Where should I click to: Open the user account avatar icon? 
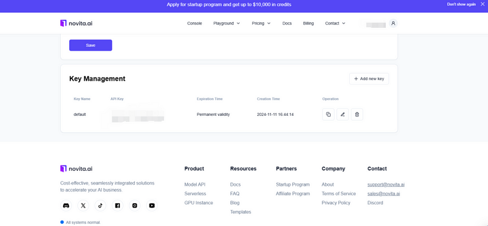point(393,23)
